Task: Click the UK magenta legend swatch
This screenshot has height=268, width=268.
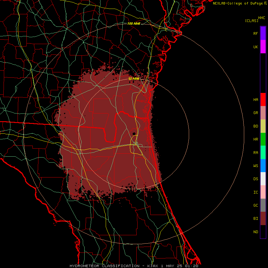Action: coord(263,47)
